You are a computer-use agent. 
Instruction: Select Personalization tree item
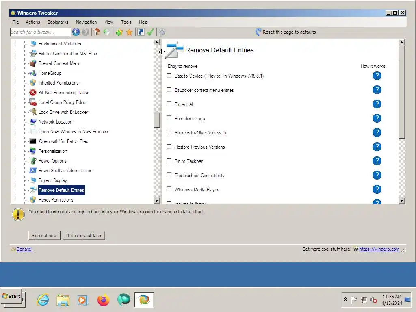click(x=53, y=151)
